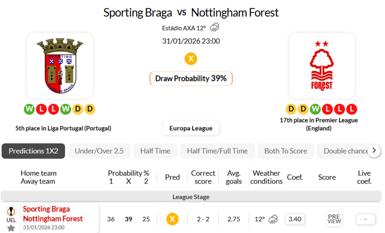Click the rain cloud icon in weather column
This screenshot has width=385, height=233.
[x=273, y=219]
